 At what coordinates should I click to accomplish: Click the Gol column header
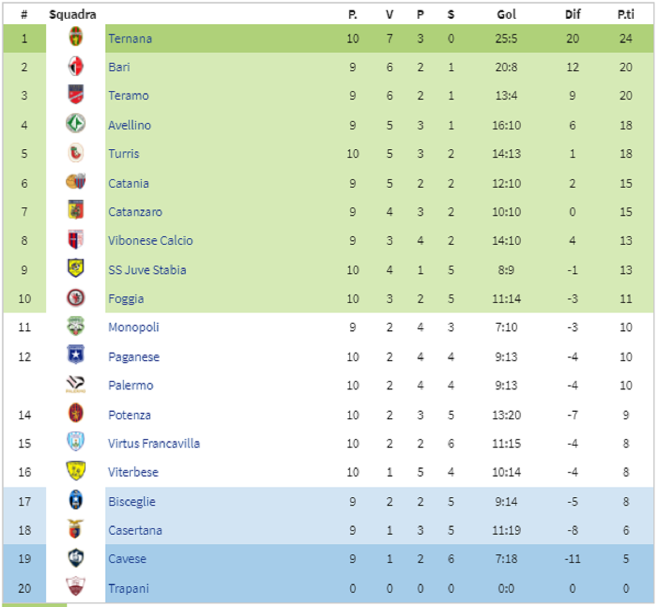click(506, 15)
